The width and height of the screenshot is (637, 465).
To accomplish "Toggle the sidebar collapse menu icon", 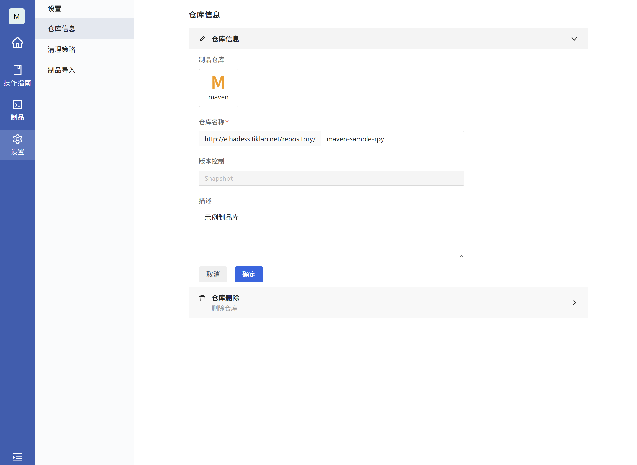I will click(x=17, y=457).
